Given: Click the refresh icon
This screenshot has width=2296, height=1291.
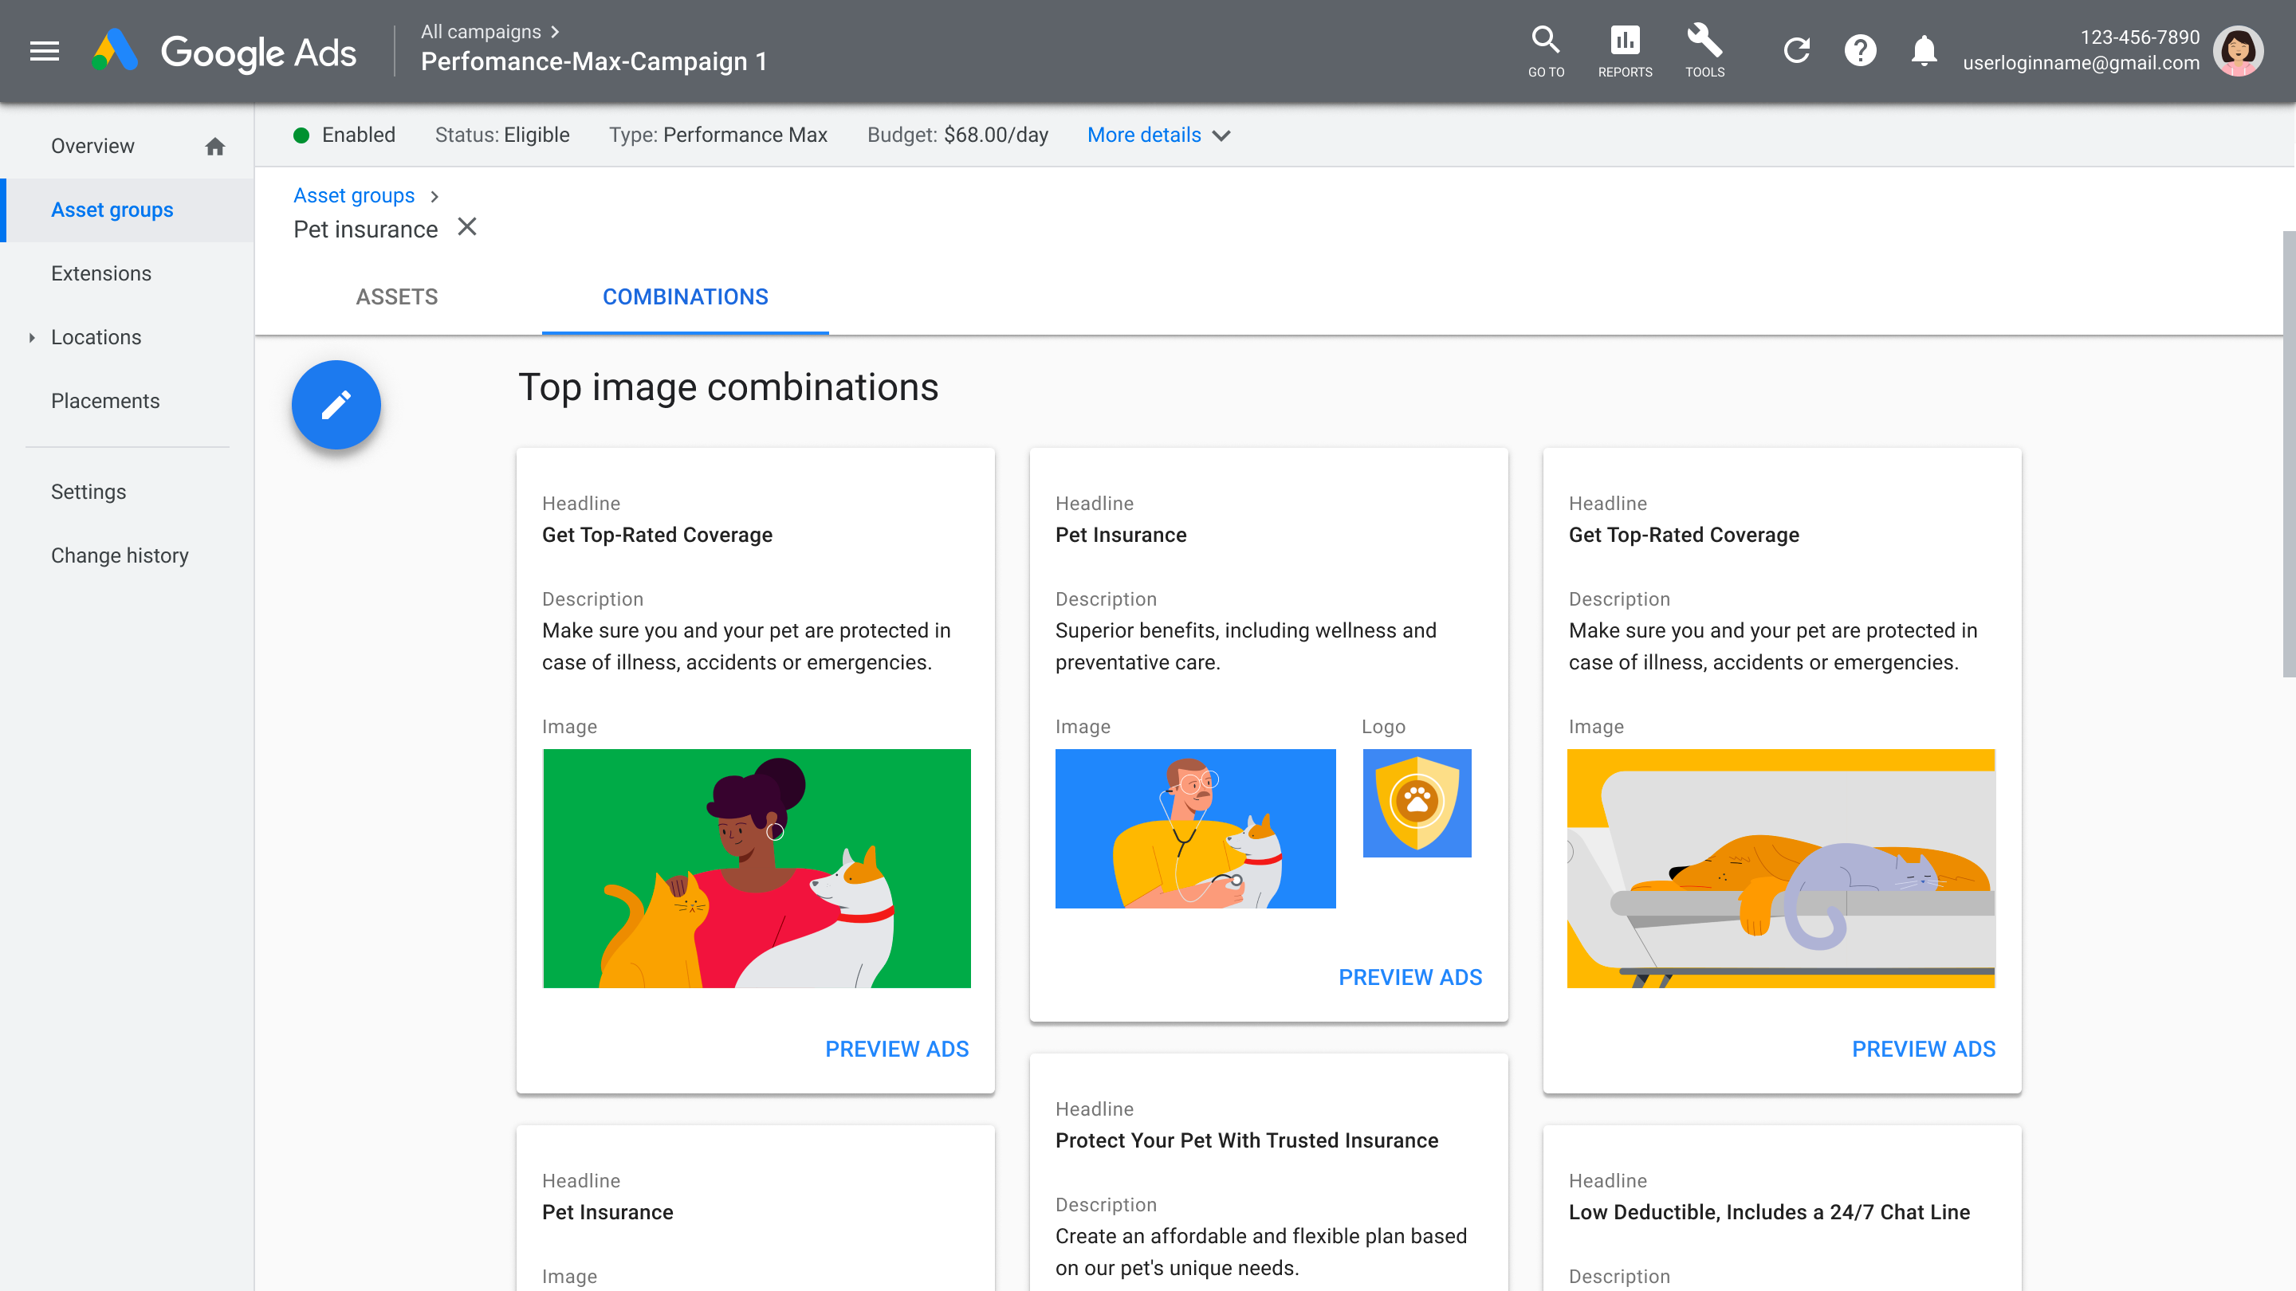Looking at the screenshot, I should pos(1796,51).
